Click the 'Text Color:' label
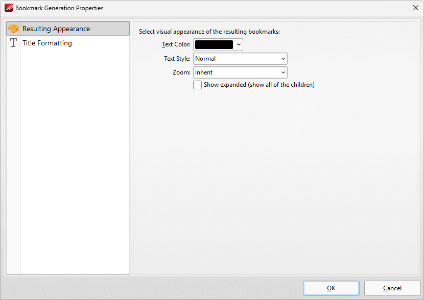Viewport: 424px width, 300px height. [176, 45]
